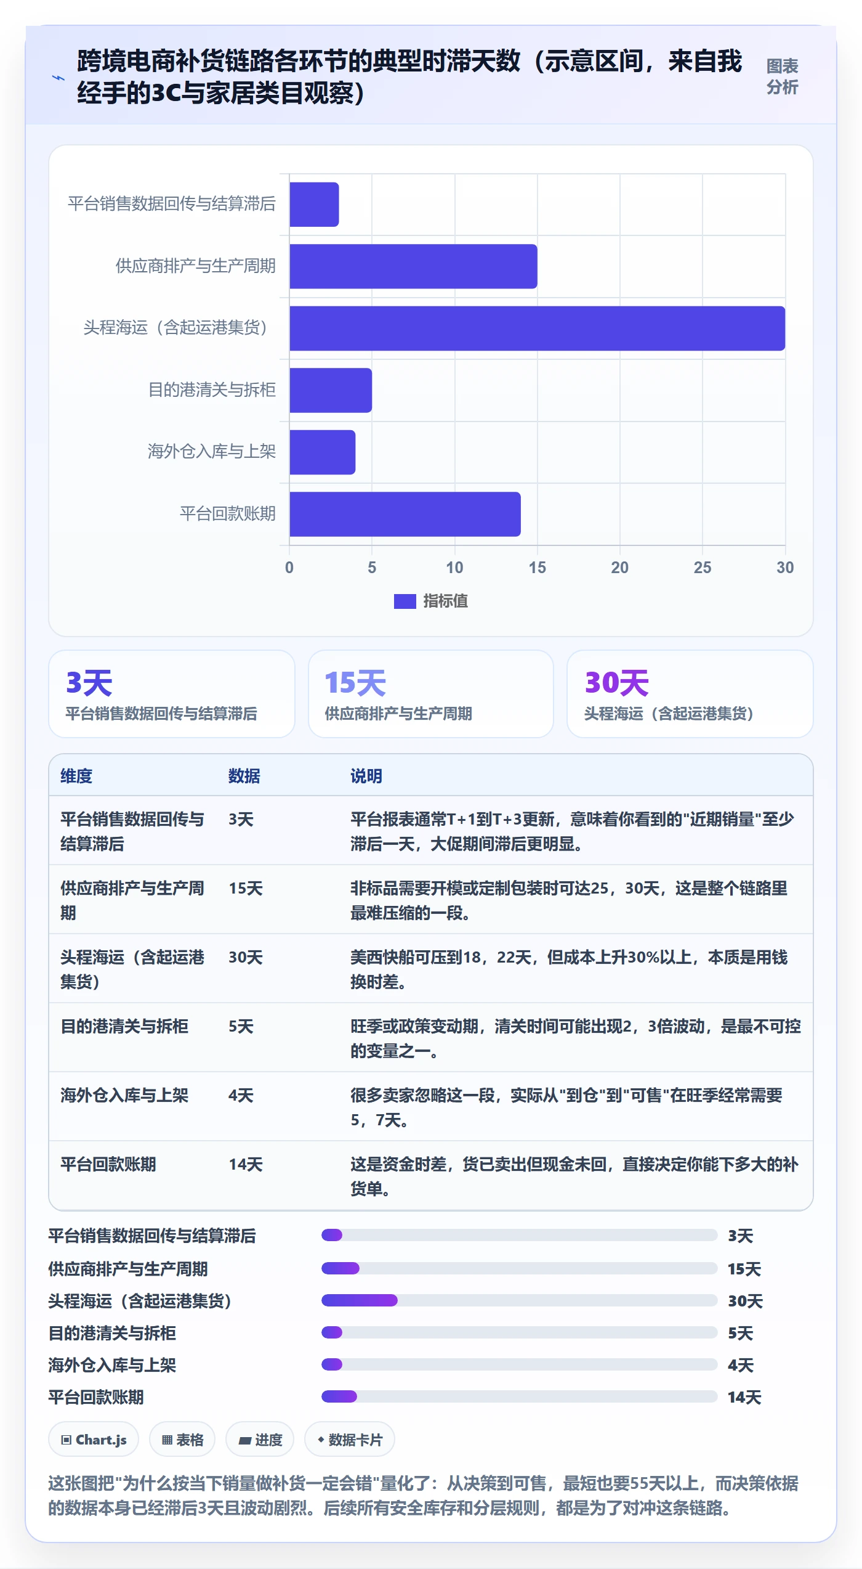
Task: Click the 供应商排产与生产周期 15天 progress bar
Action: [519, 1268]
